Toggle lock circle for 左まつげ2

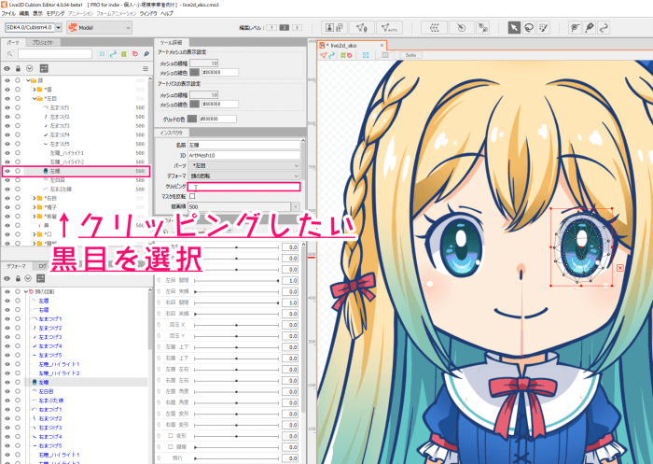tap(18, 117)
